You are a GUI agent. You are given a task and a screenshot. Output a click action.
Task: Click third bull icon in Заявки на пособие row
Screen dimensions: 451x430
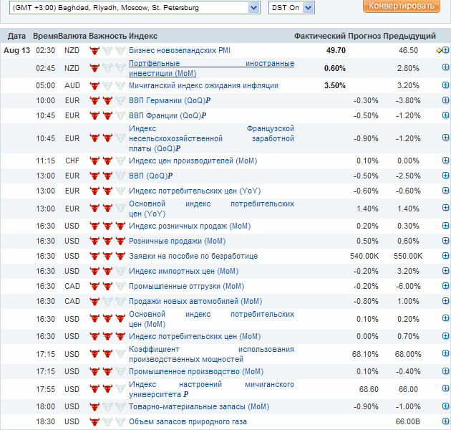click(x=120, y=256)
